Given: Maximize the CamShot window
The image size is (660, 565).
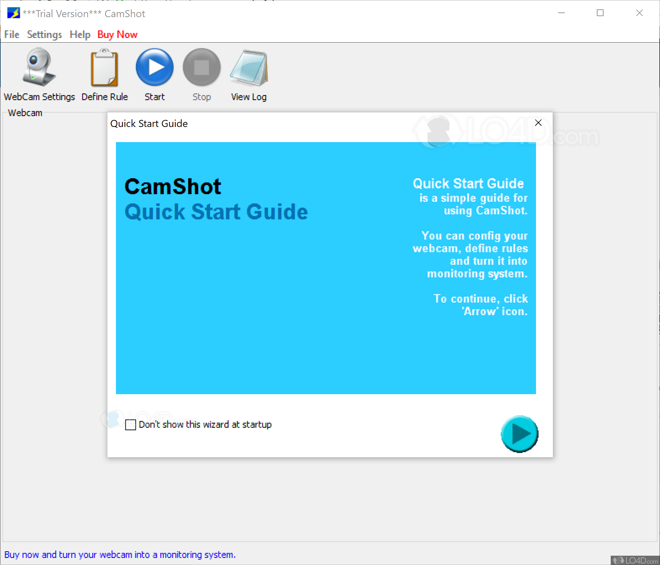Looking at the screenshot, I should coord(600,13).
